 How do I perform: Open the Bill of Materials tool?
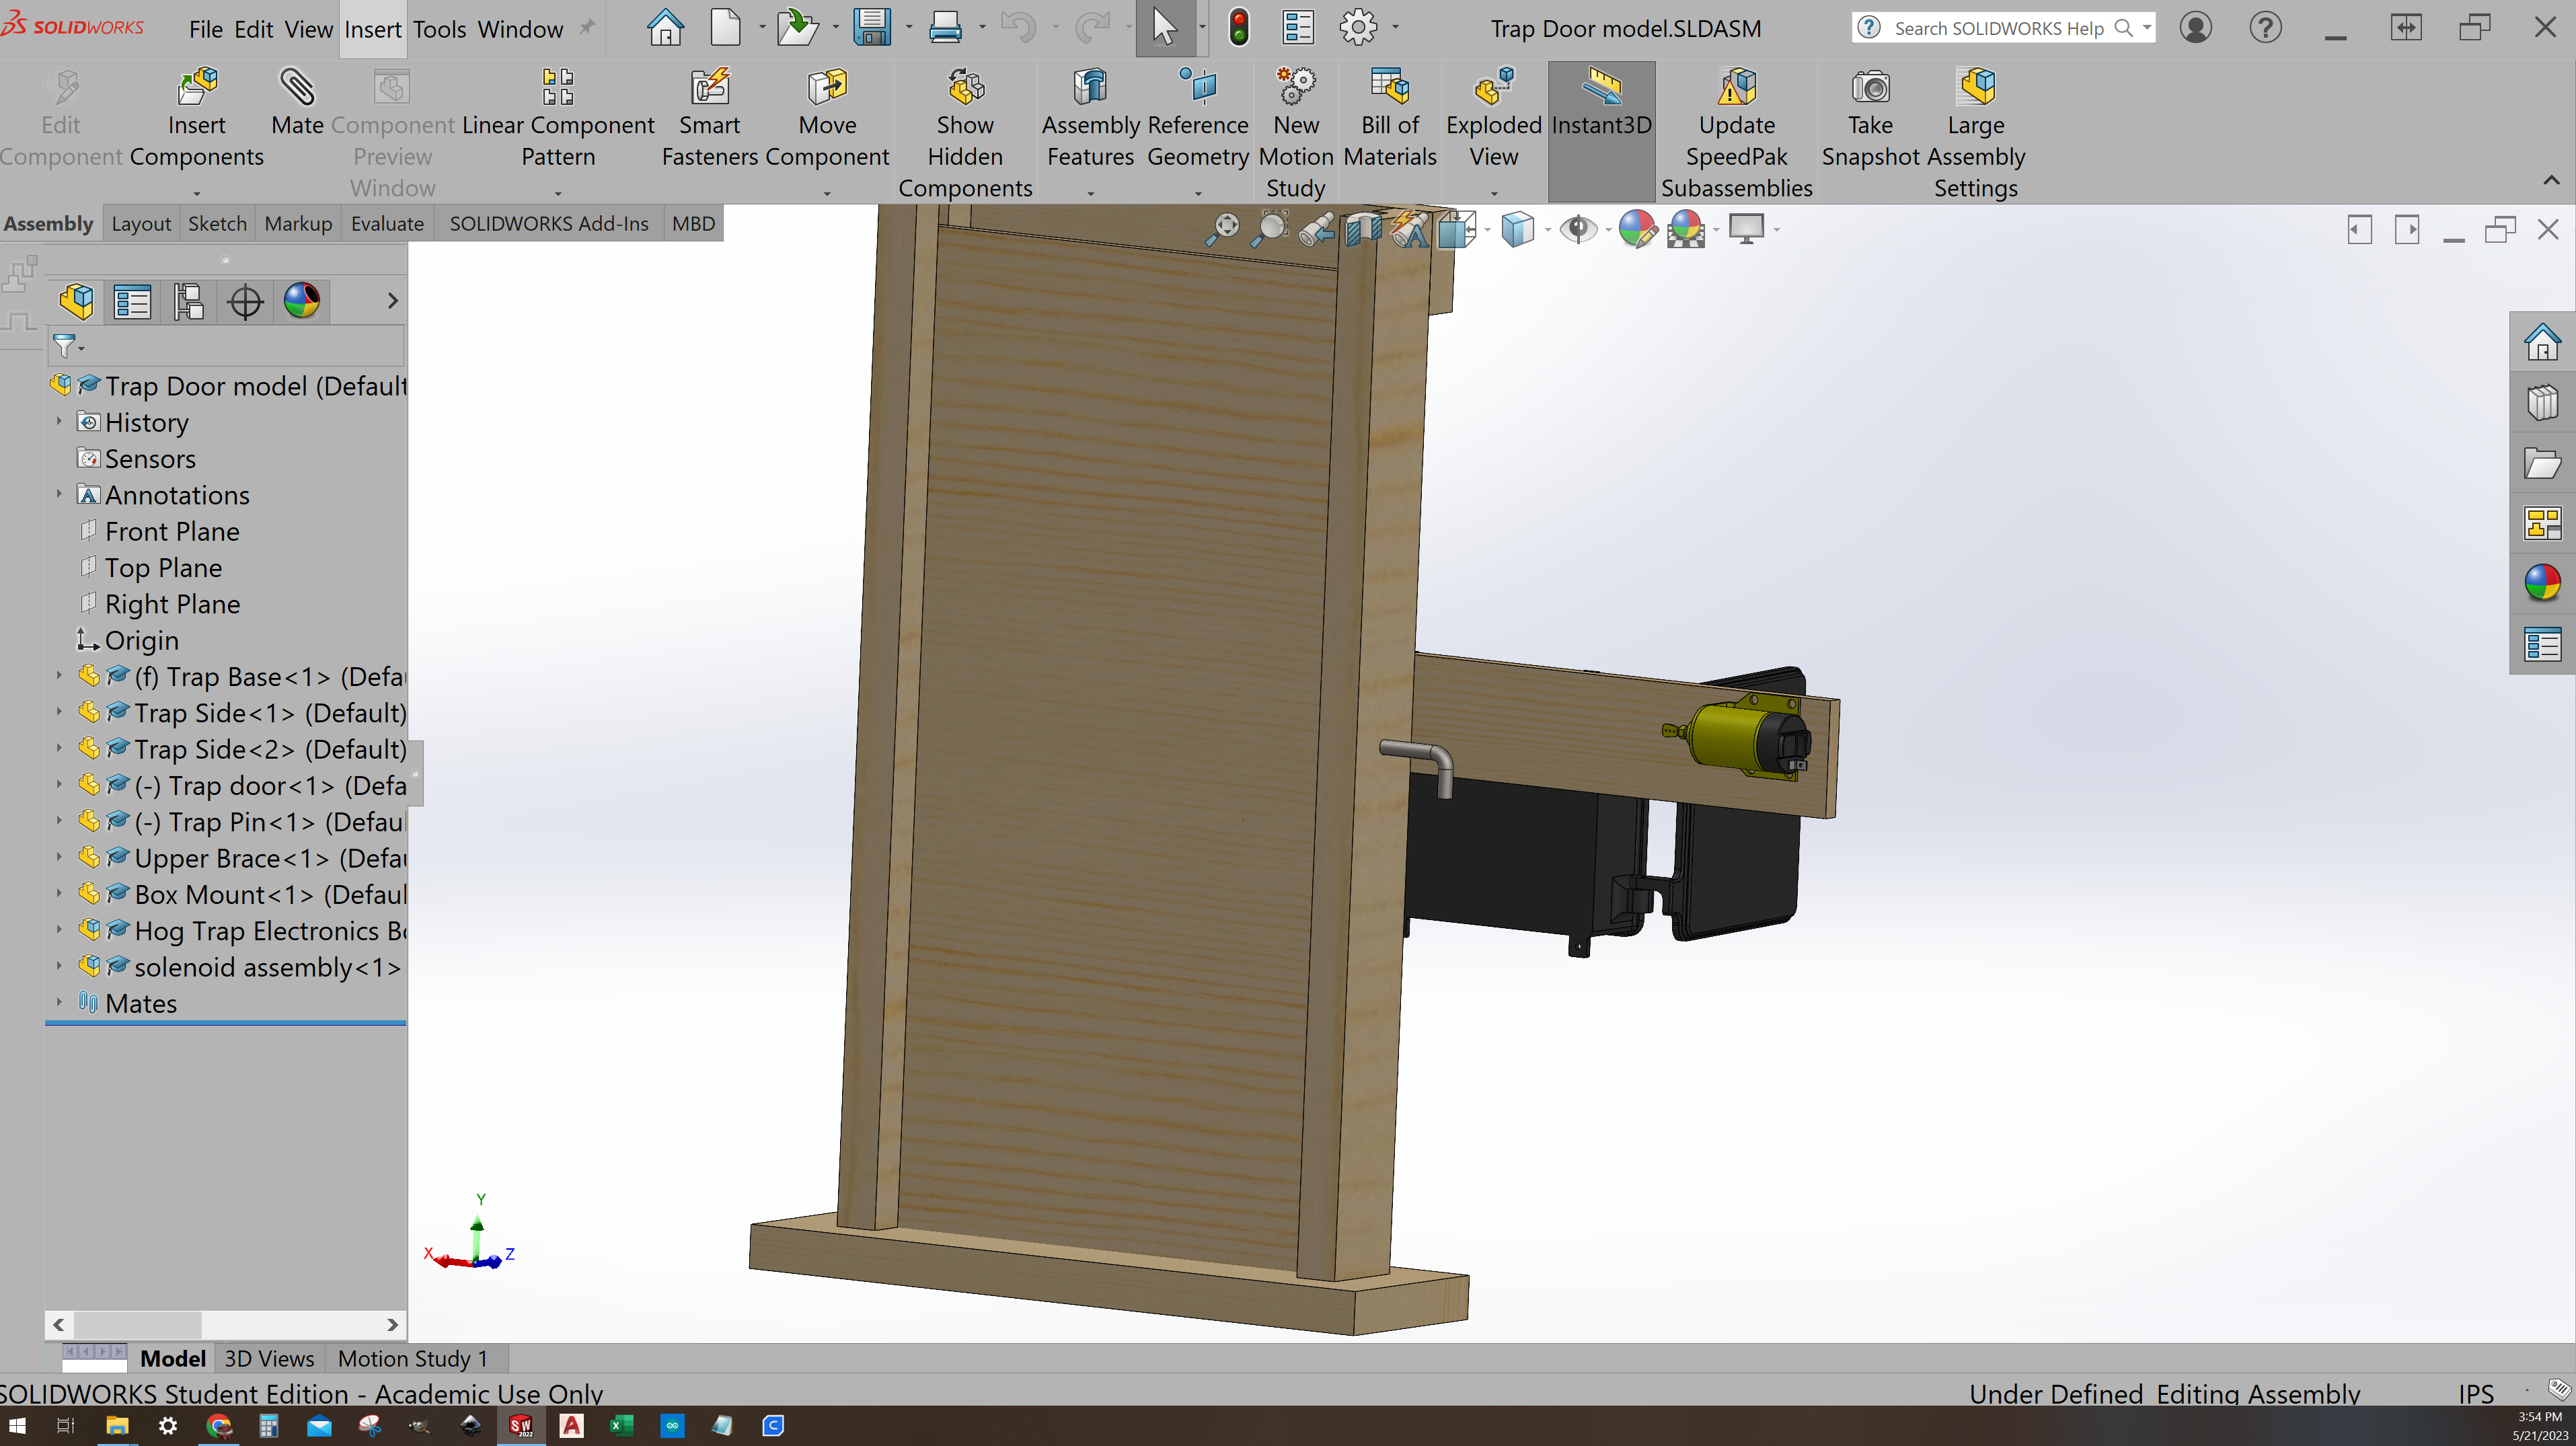[1389, 115]
